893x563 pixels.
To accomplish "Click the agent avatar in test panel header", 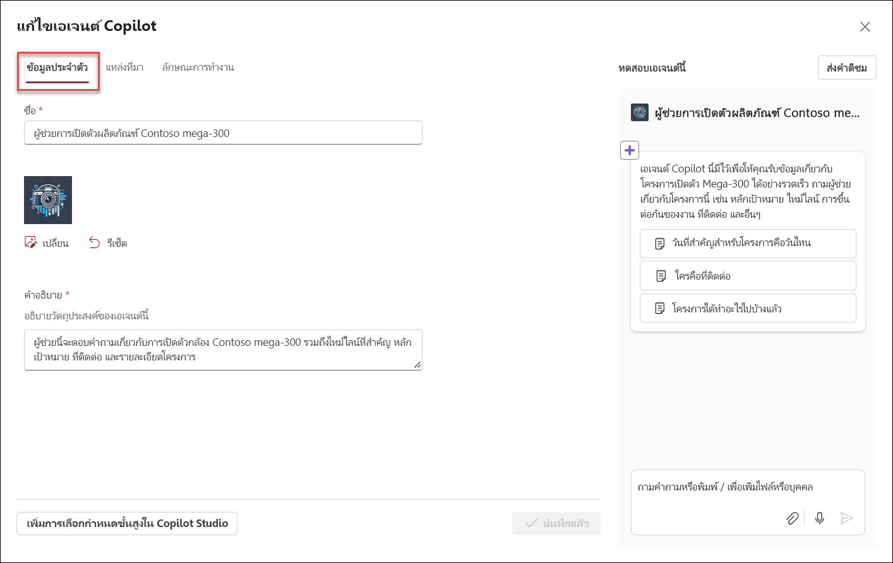I will (640, 113).
